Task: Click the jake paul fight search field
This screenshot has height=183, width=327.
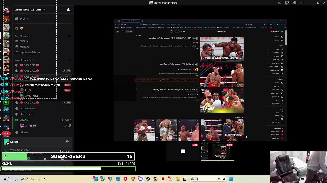Action: coord(204,31)
